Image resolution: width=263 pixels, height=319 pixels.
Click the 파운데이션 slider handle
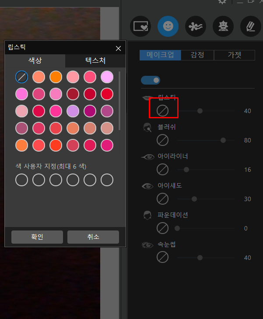[x=177, y=228]
